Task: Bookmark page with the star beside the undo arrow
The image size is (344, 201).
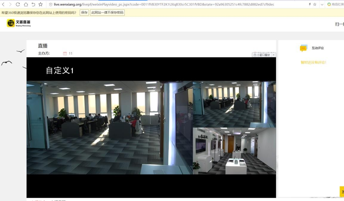Action: (x=41, y=4)
